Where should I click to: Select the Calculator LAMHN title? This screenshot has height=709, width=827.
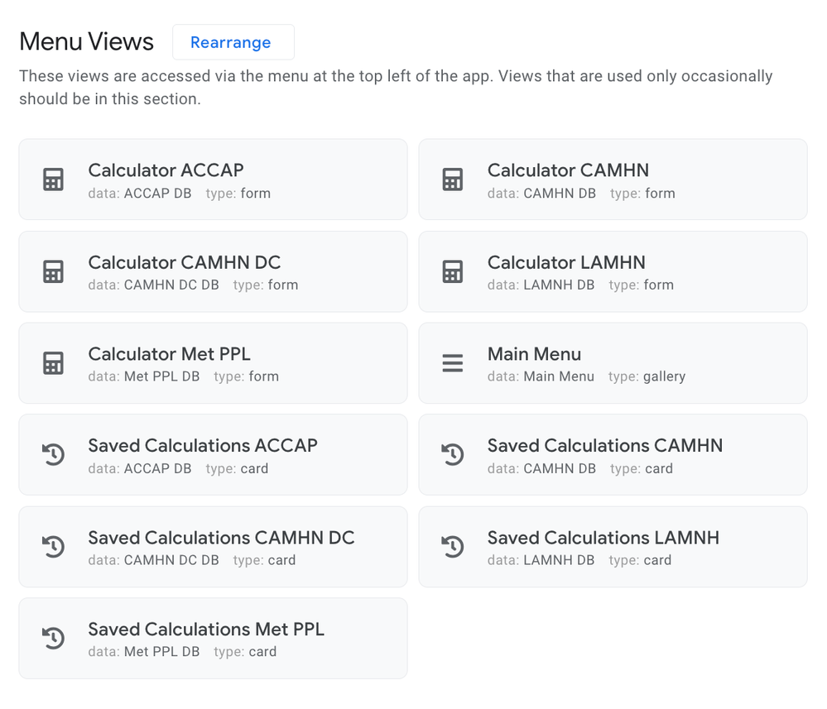click(566, 262)
